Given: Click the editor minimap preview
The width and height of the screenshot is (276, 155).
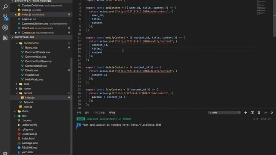Looking at the screenshot, I should pos(261,8).
